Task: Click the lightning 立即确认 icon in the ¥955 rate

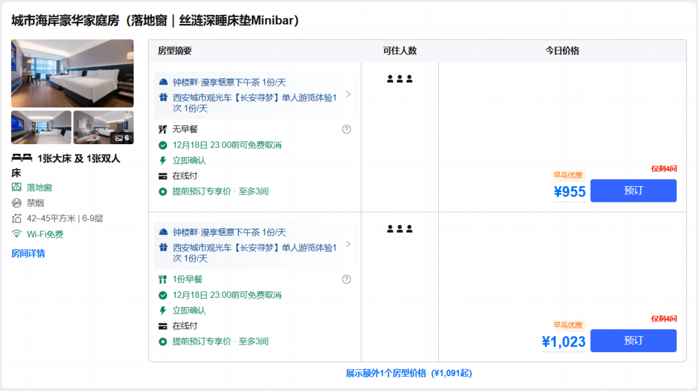Action: (162, 160)
